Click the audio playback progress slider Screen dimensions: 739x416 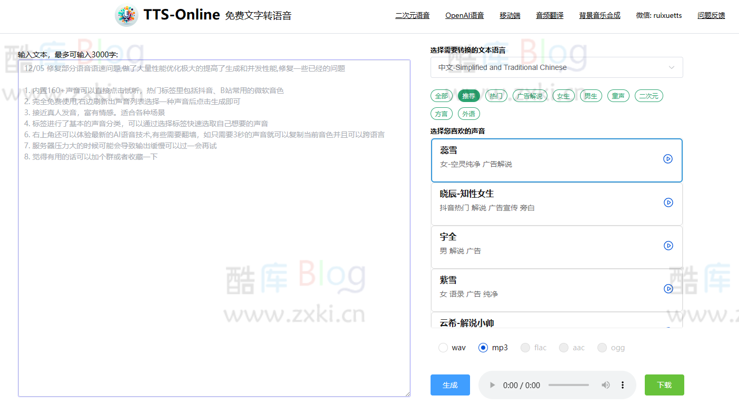coord(568,385)
